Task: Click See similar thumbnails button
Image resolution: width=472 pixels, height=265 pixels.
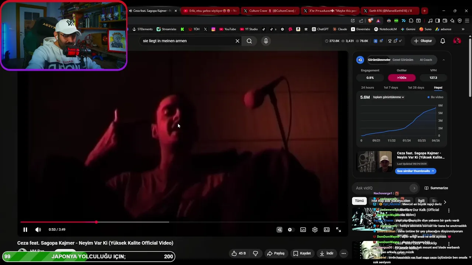Action: (416, 171)
